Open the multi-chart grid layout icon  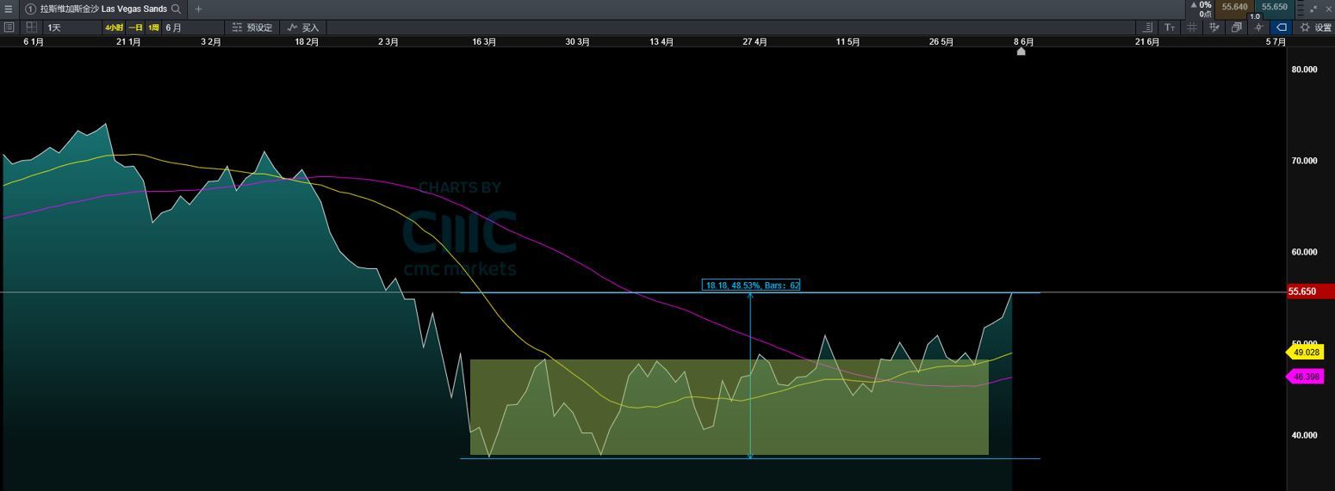click(x=32, y=28)
